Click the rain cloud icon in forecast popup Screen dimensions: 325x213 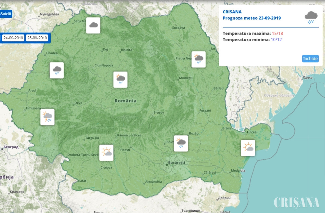[311, 17]
